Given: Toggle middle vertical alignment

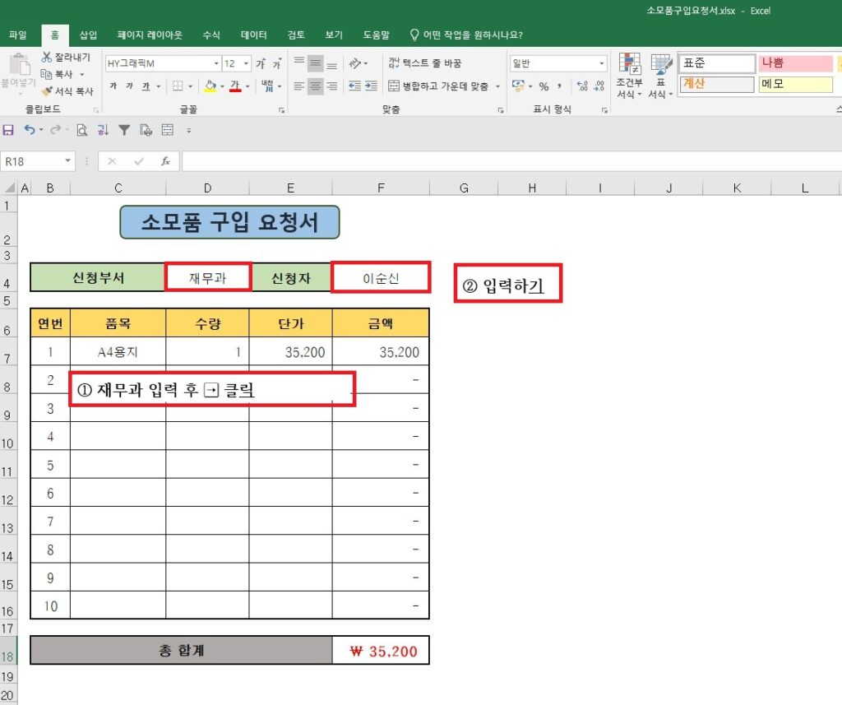Looking at the screenshot, I should coord(315,63).
